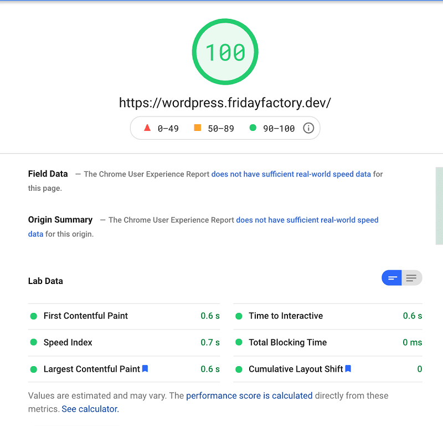The image size is (443, 426).
Task: Click the bookmark icon beside Cumulative Layout Shift
Action: [x=348, y=368]
